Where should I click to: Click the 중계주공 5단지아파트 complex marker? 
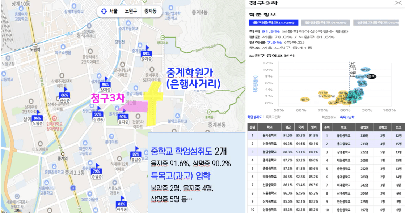[x=152, y=69]
